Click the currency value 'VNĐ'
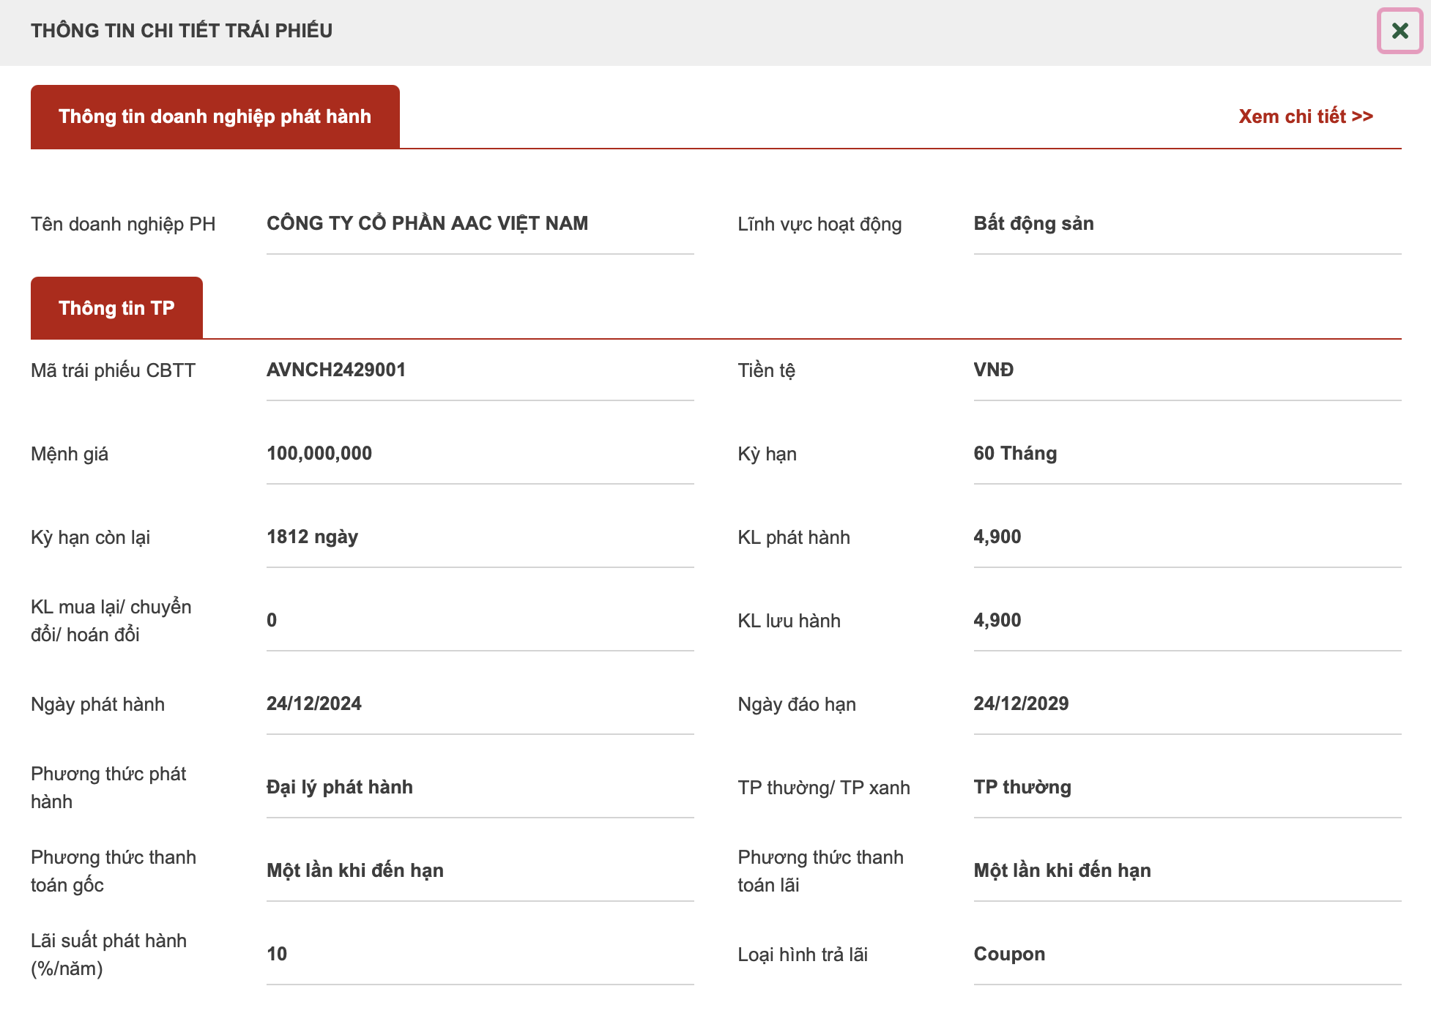 point(994,370)
